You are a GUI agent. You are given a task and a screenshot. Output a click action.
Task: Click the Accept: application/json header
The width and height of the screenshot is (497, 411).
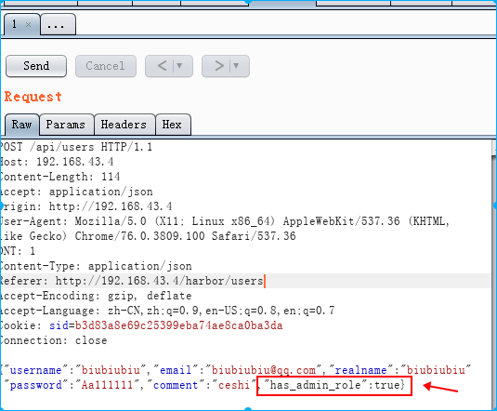(x=76, y=192)
